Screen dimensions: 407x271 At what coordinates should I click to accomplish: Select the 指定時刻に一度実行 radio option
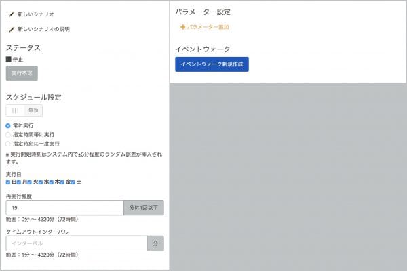click(8, 144)
